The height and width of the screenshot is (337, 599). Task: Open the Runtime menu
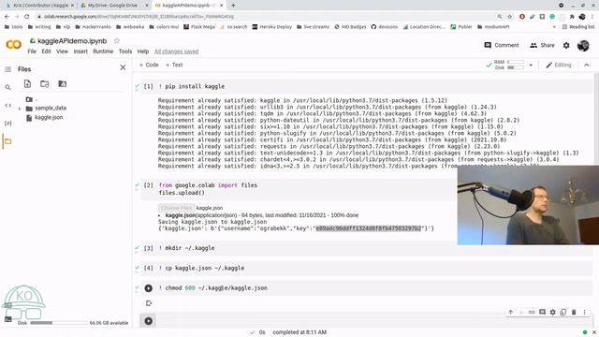coord(103,51)
